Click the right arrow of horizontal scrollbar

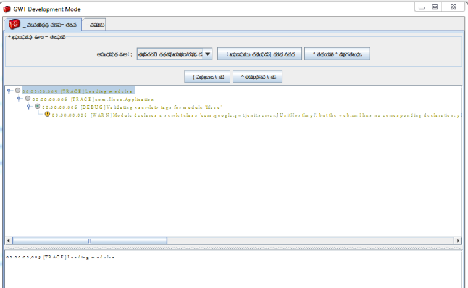[x=458, y=240]
